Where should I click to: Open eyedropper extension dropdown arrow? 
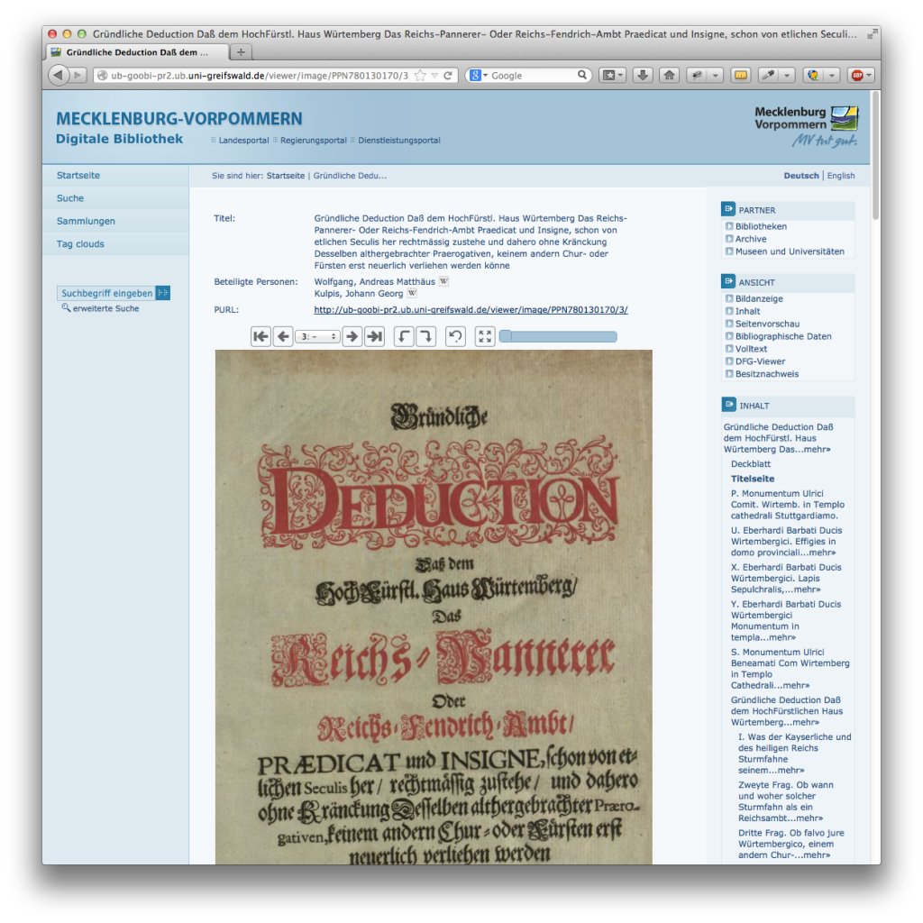[787, 76]
